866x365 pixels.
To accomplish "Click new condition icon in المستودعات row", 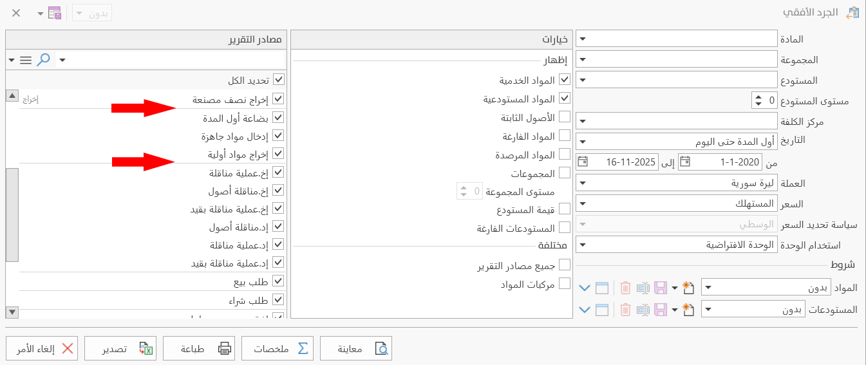I will [690, 310].
